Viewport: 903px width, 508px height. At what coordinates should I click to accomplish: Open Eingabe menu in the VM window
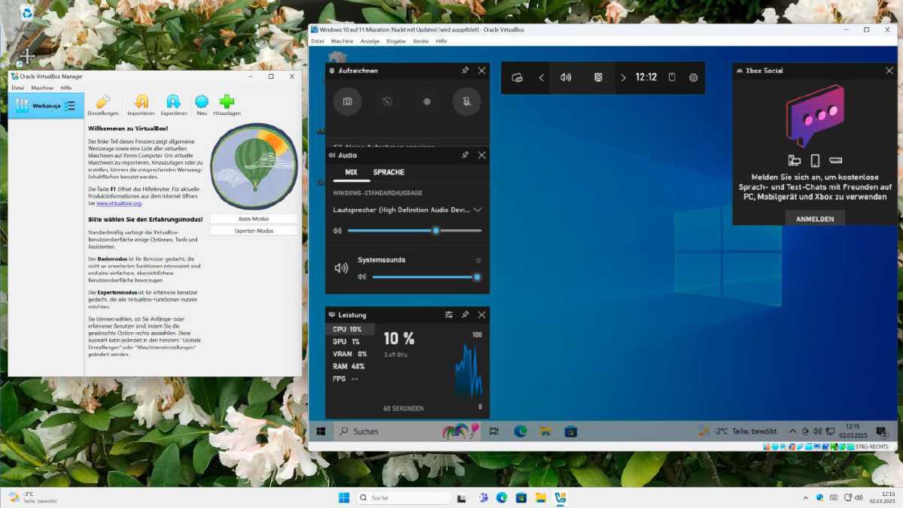pos(396,41)
